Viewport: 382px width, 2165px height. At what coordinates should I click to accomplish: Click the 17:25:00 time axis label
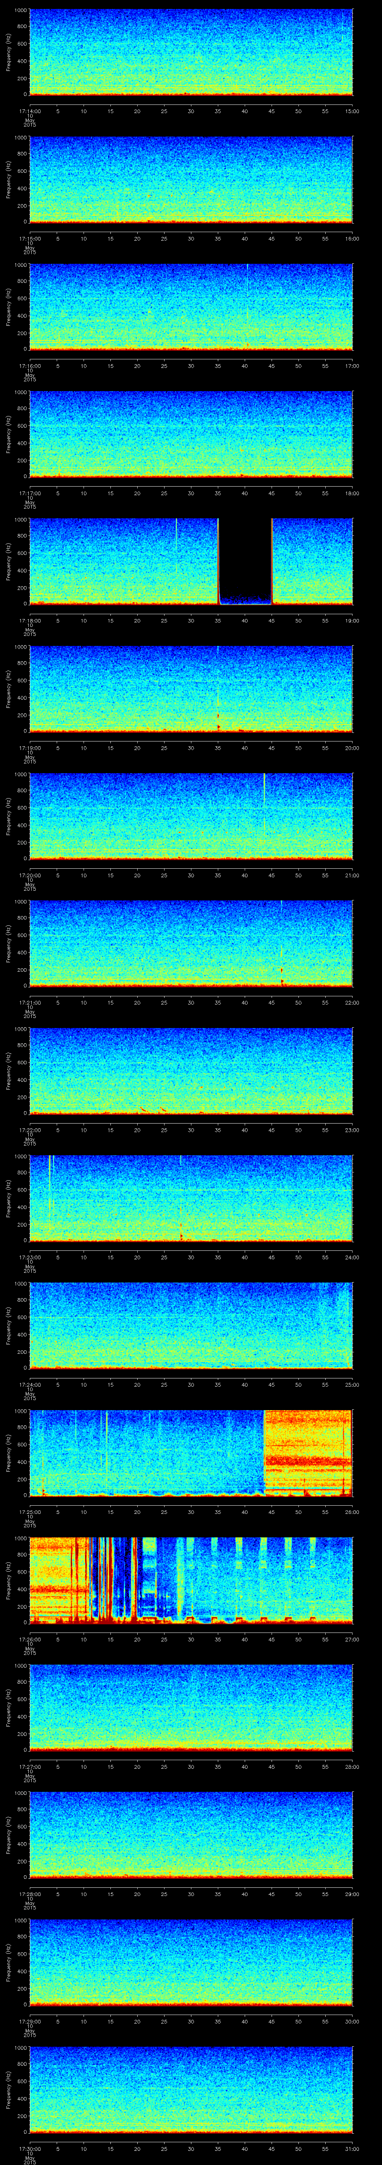point(29,1512)
